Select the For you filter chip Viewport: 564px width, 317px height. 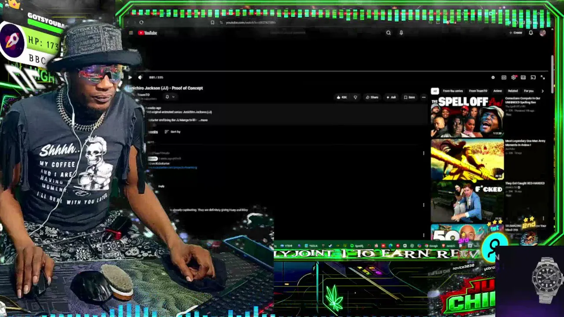click(x=529, y=91)
